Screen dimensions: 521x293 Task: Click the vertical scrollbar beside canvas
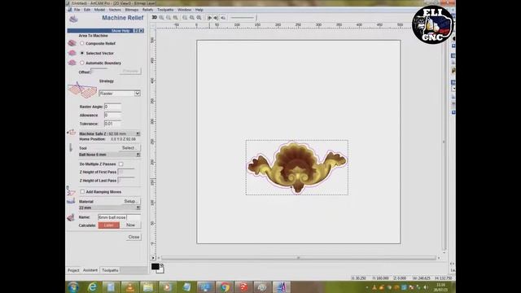pos(444,141)
